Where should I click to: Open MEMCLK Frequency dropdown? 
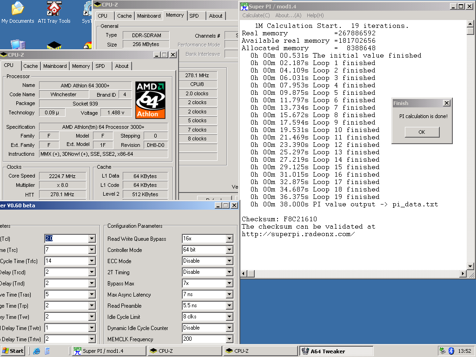pyautogui.click(x=230, y=339)
